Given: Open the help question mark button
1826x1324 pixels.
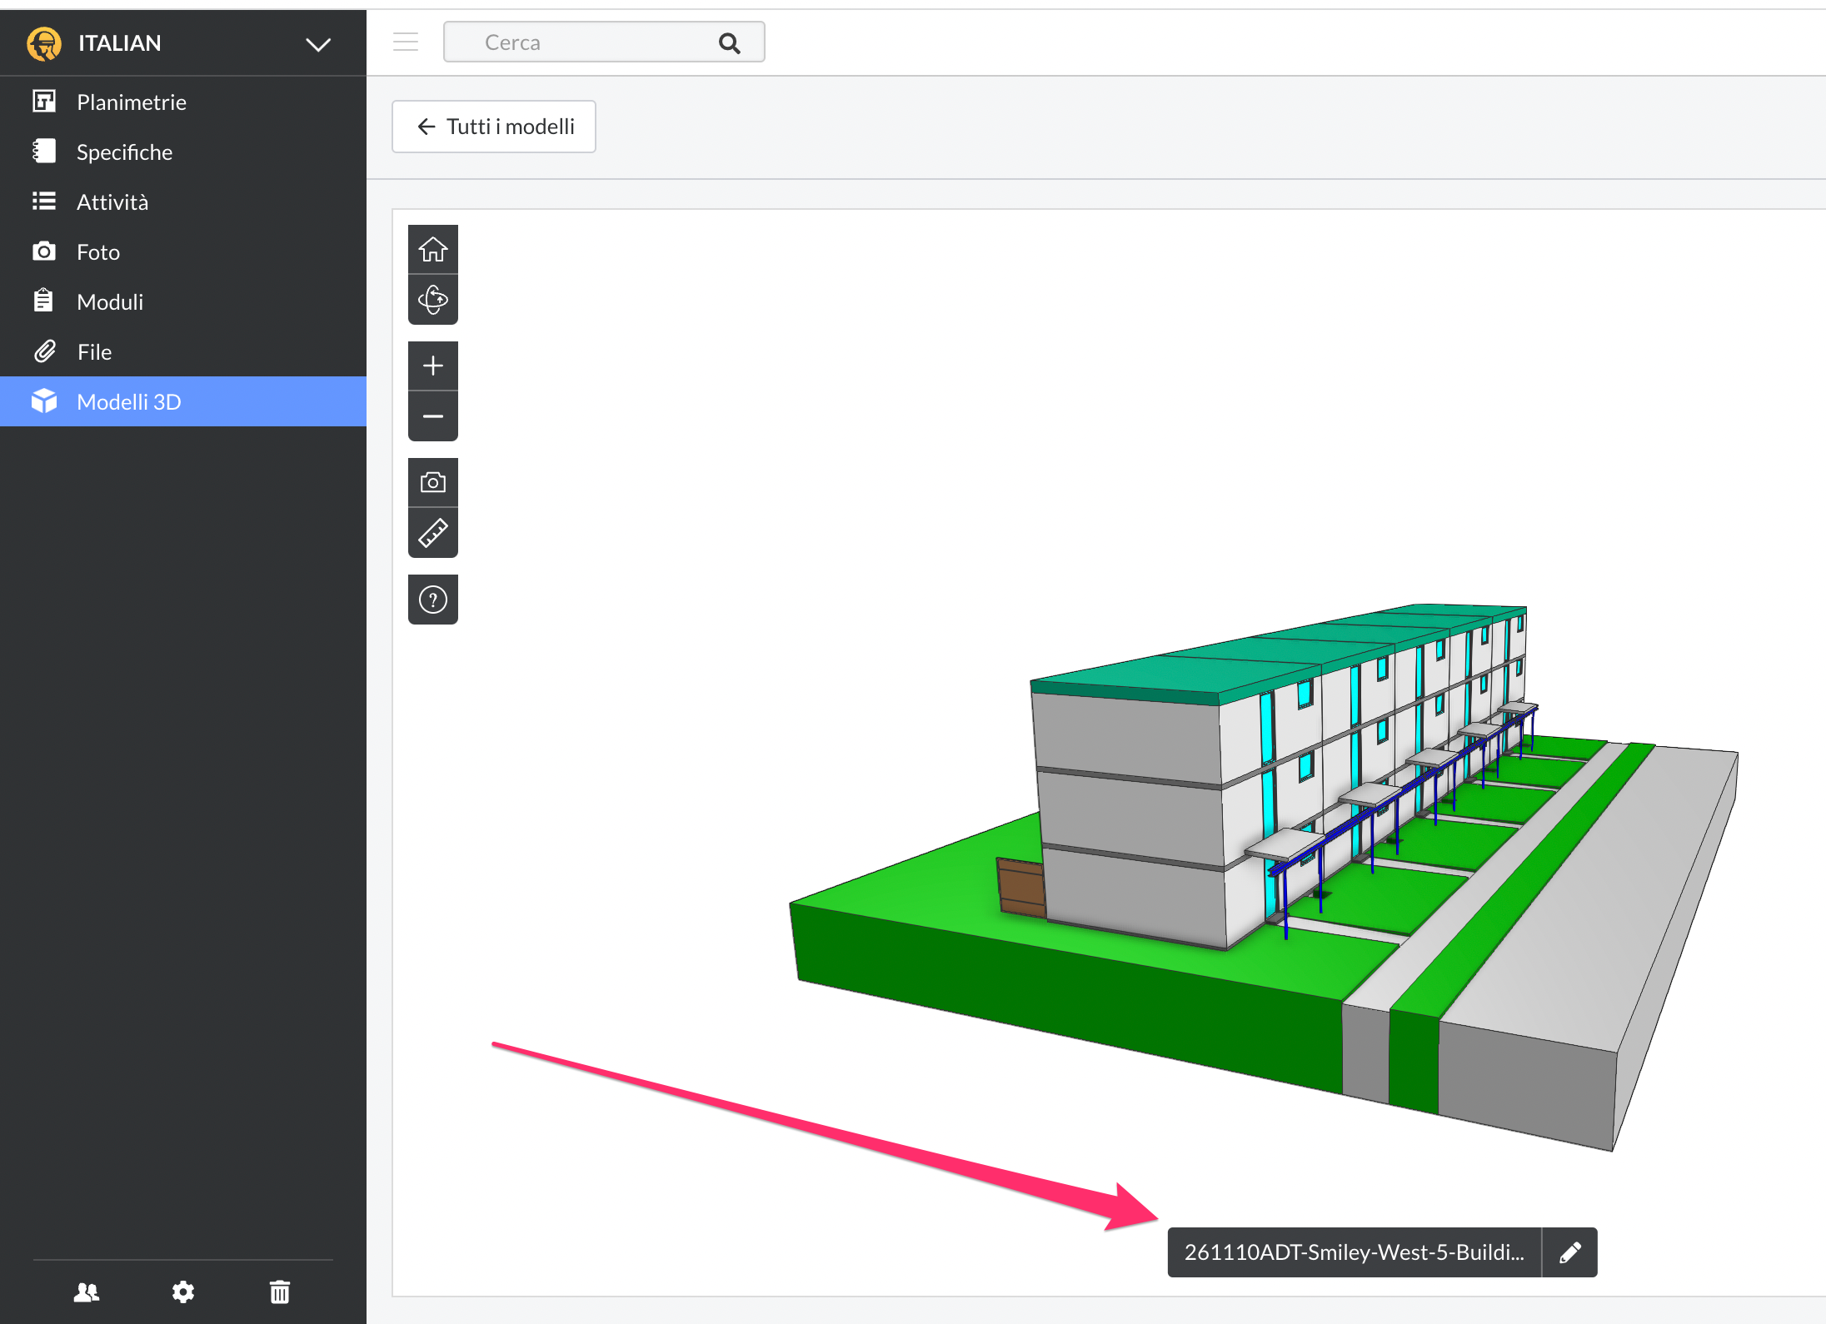Looking at the screenshot, I should point(433,600).
